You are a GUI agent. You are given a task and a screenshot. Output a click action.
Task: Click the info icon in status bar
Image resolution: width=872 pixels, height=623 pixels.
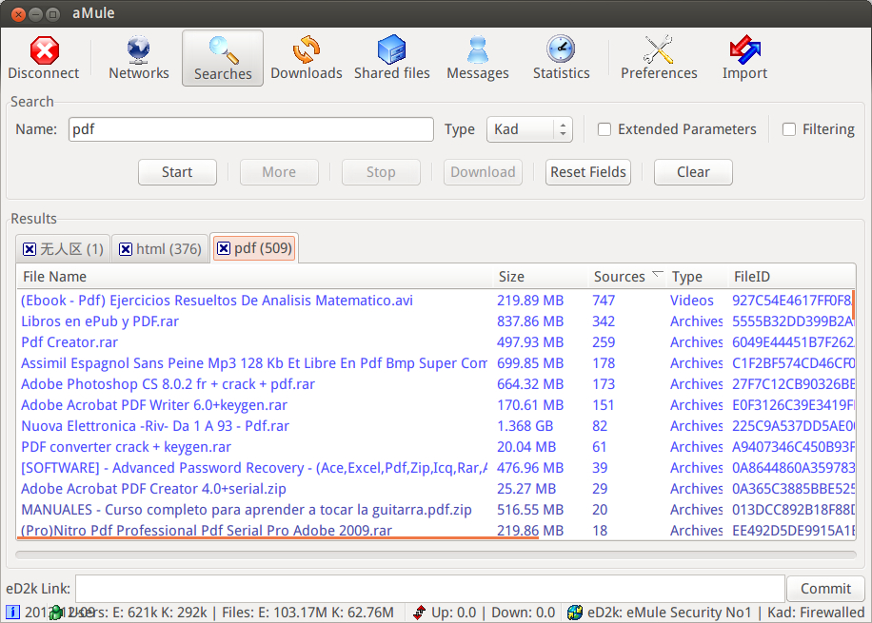click(12, 613)
